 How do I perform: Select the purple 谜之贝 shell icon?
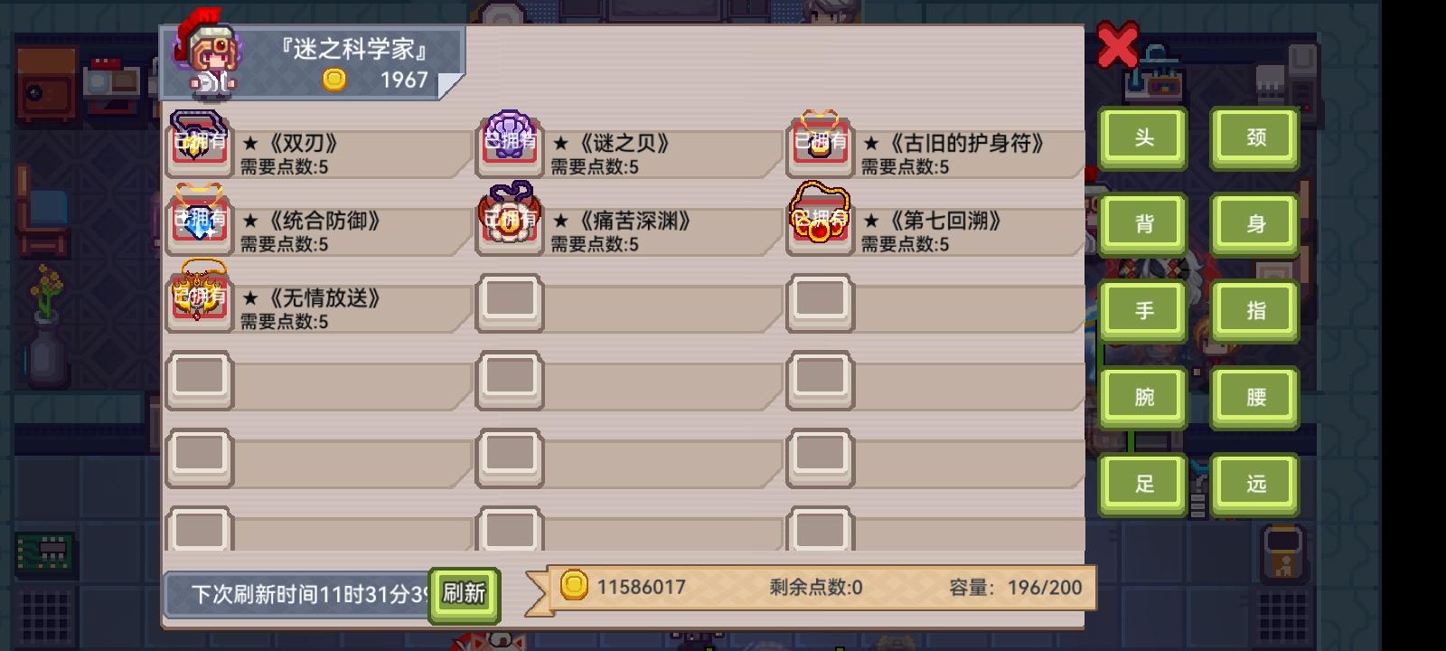pos(510,145)
